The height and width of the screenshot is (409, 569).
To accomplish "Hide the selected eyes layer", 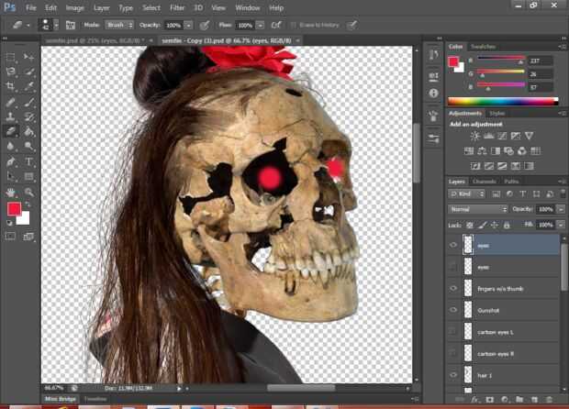I will tap(453, 245).
